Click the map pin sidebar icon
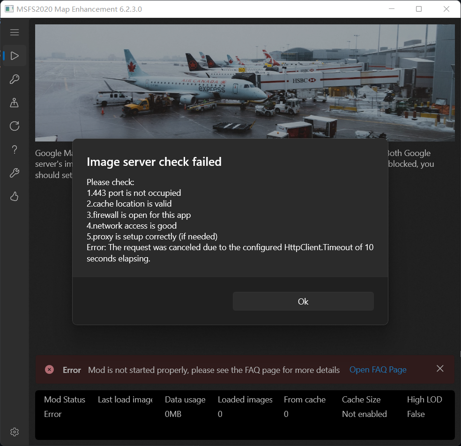The width and height of the screenshot is (461, 446). click(x=14, y=102)
